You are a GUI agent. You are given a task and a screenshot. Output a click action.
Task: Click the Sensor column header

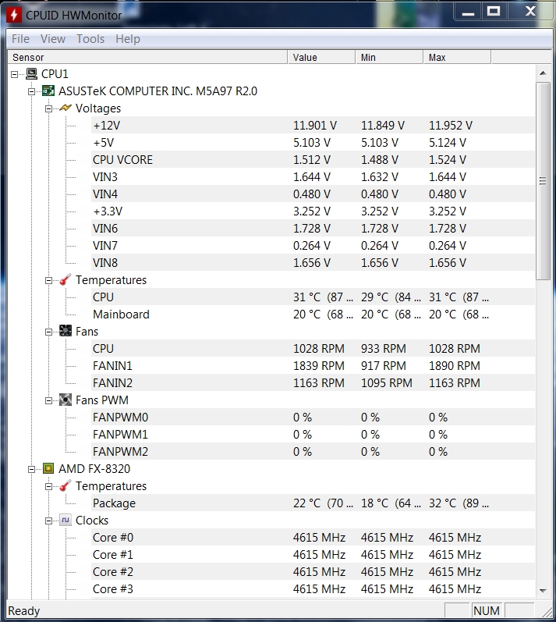(147, 57)
